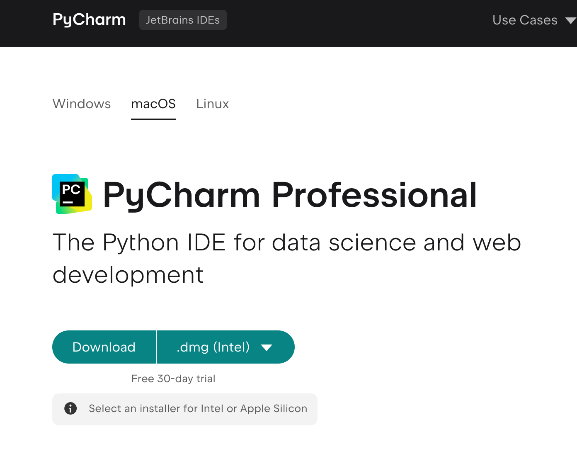Image resolution: width=577 pixels, height=461 pixels.
Task: Click the Download button
Action: [104, 347]
